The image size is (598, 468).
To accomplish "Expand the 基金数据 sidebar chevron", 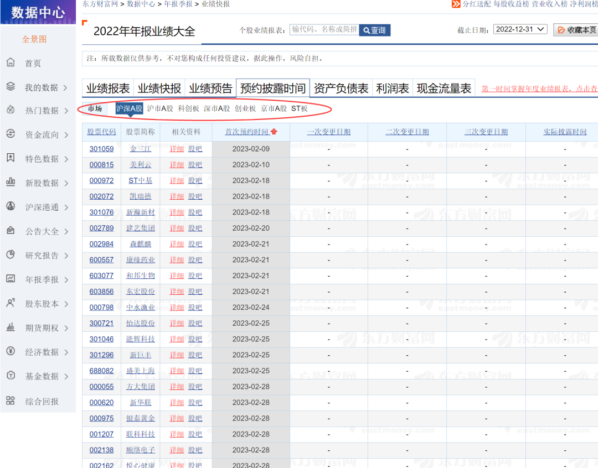I will click(x=66, y=377).
